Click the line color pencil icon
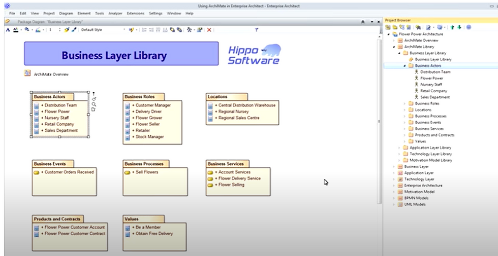This screenshot has height=256, width=498. [x=38, y=30]
